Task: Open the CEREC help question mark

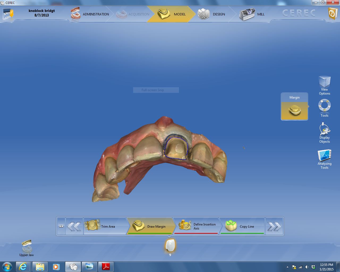Action: tap(332, 13)
